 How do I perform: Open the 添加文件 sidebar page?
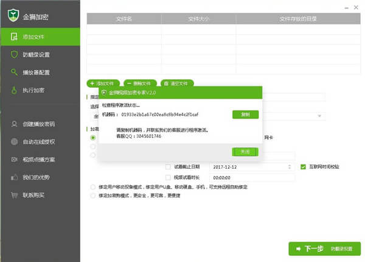(40, 37)
